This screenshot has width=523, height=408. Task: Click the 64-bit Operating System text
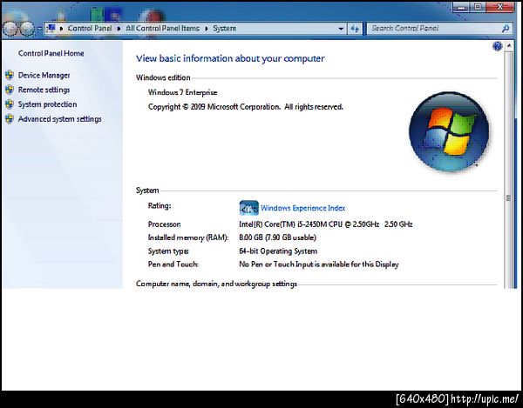(278, 251)
